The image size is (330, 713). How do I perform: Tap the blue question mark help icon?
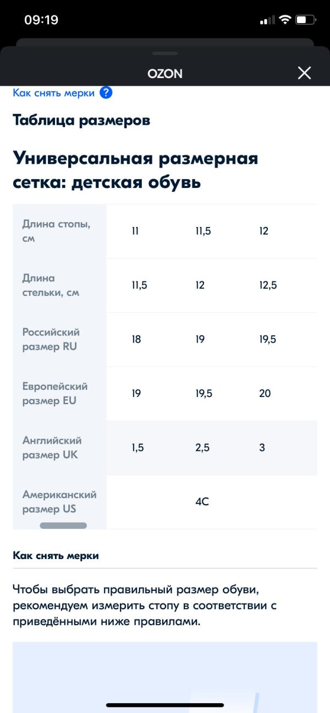click(x=106, y=93)
